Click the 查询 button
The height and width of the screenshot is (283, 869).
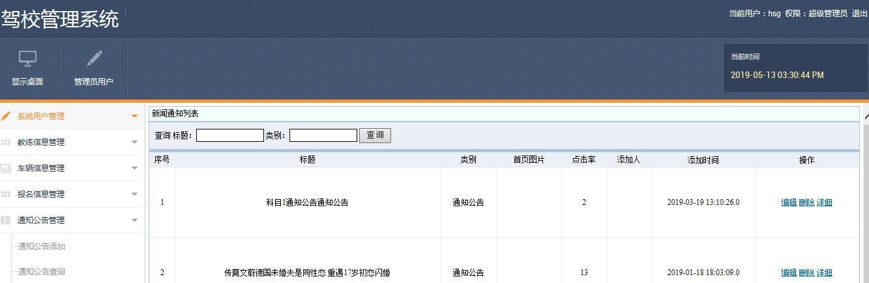(375, 135)
